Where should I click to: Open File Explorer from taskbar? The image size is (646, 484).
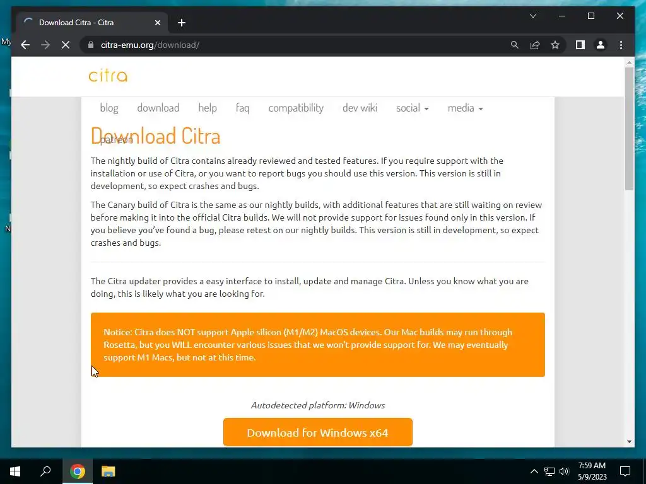pos(109,471)
